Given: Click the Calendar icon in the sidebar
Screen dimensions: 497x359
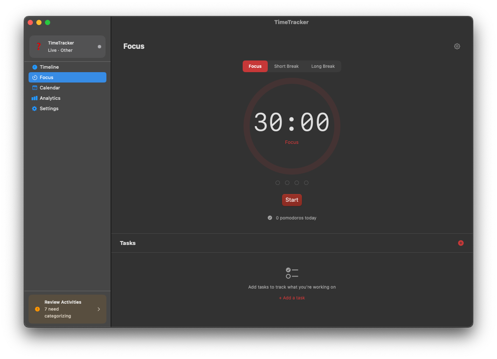Looking at the screenshot, I should (x=35, y=88).
